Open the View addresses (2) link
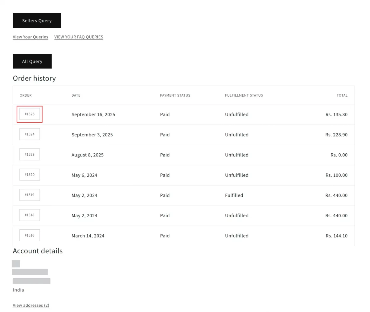This screenshot has width=370, height=312. point(31,306)
